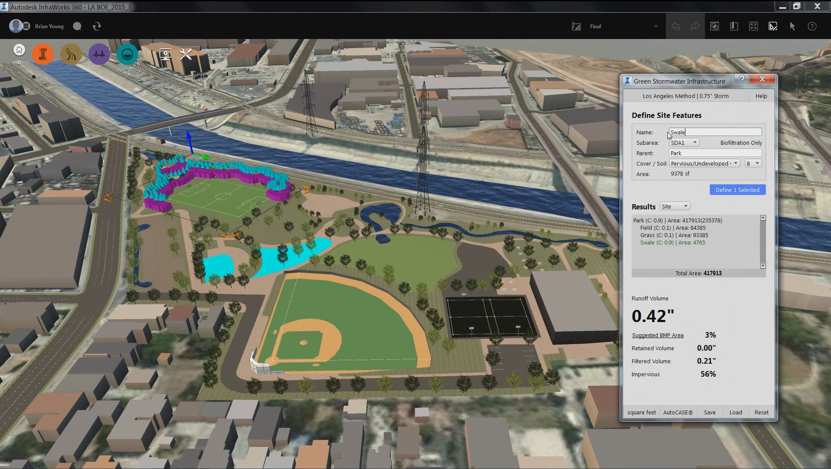The width and height of the screenshot is (831, 469).
Task: Select the teal drainage design icon
Action: [127, 54]
